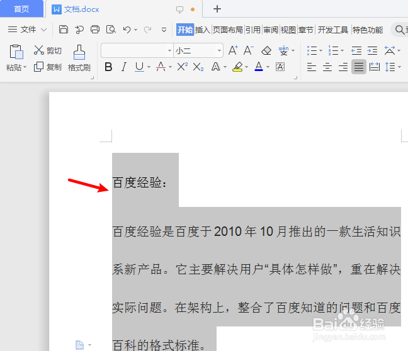Toggle align left
This screenshot has width=408, height=351.
(312, 67)
